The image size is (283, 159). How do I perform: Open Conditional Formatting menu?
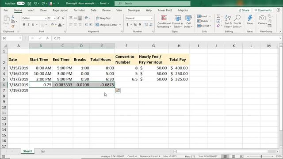[x=164, y=22]
